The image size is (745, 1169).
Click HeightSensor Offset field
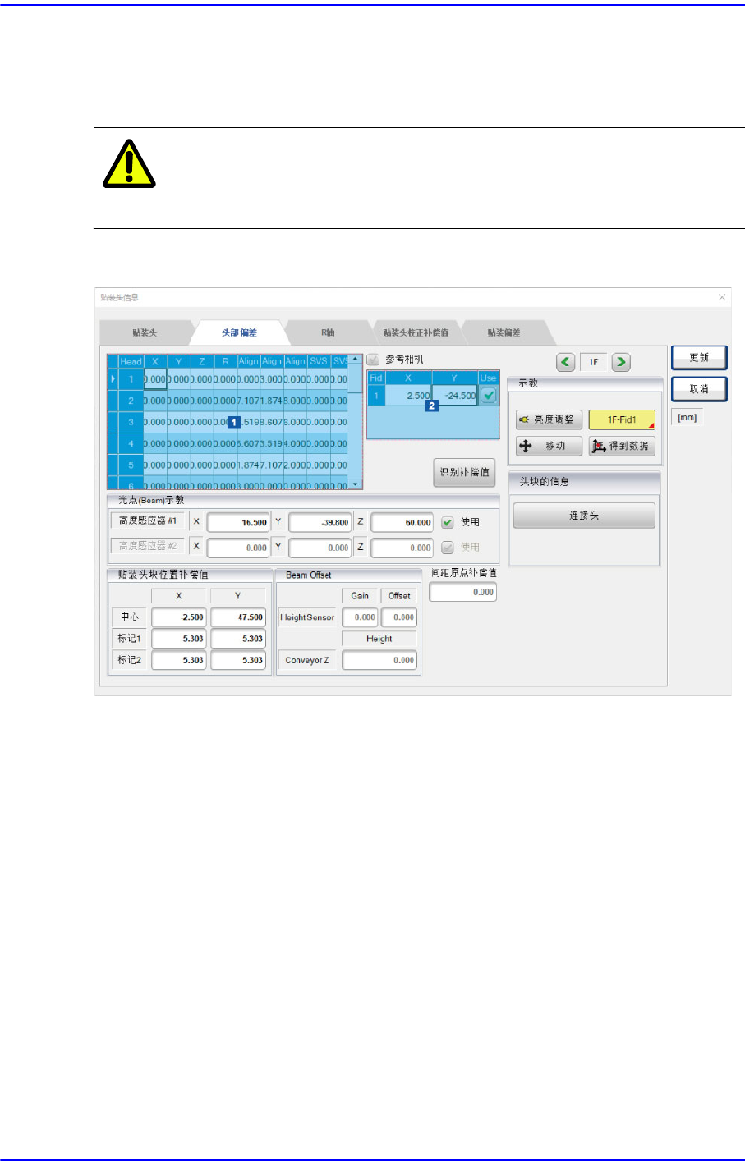click(399, 617)
